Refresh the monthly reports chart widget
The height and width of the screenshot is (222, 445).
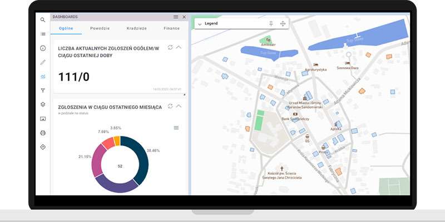click(x=170, y=106)
